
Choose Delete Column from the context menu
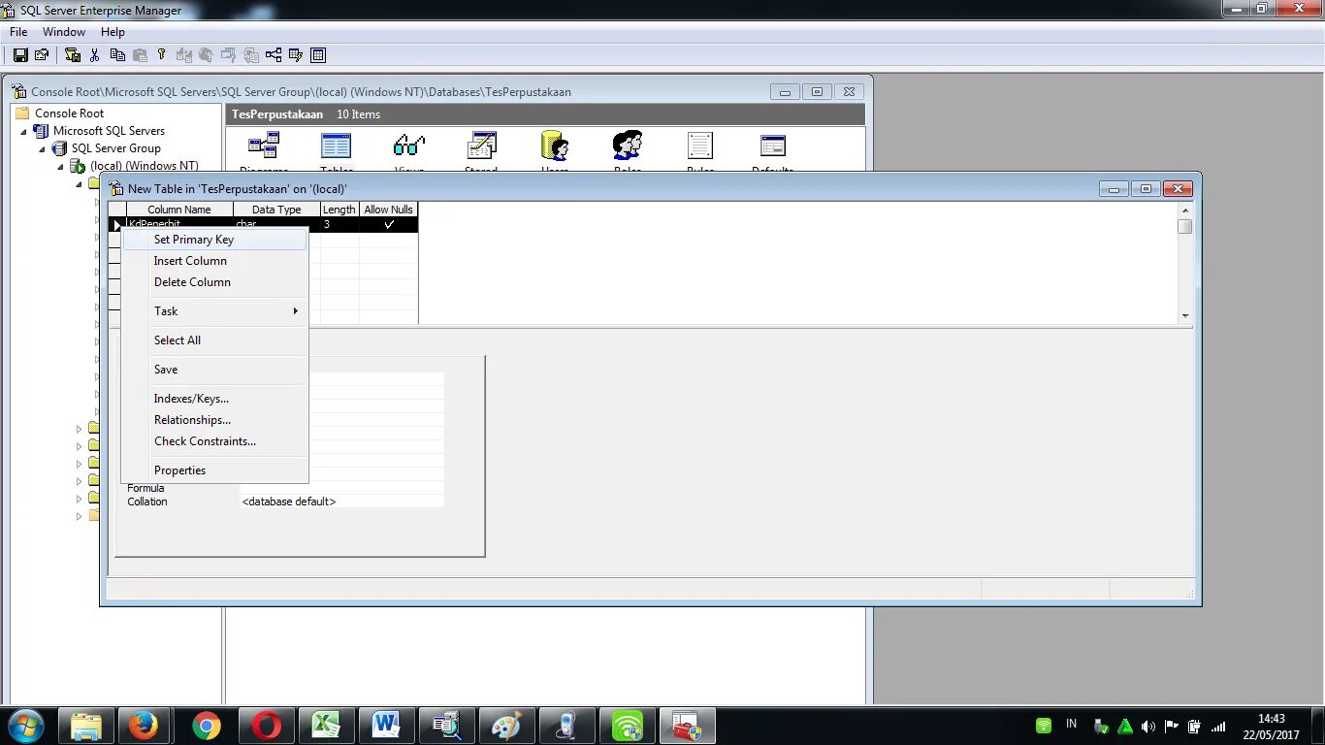(214, 282)
